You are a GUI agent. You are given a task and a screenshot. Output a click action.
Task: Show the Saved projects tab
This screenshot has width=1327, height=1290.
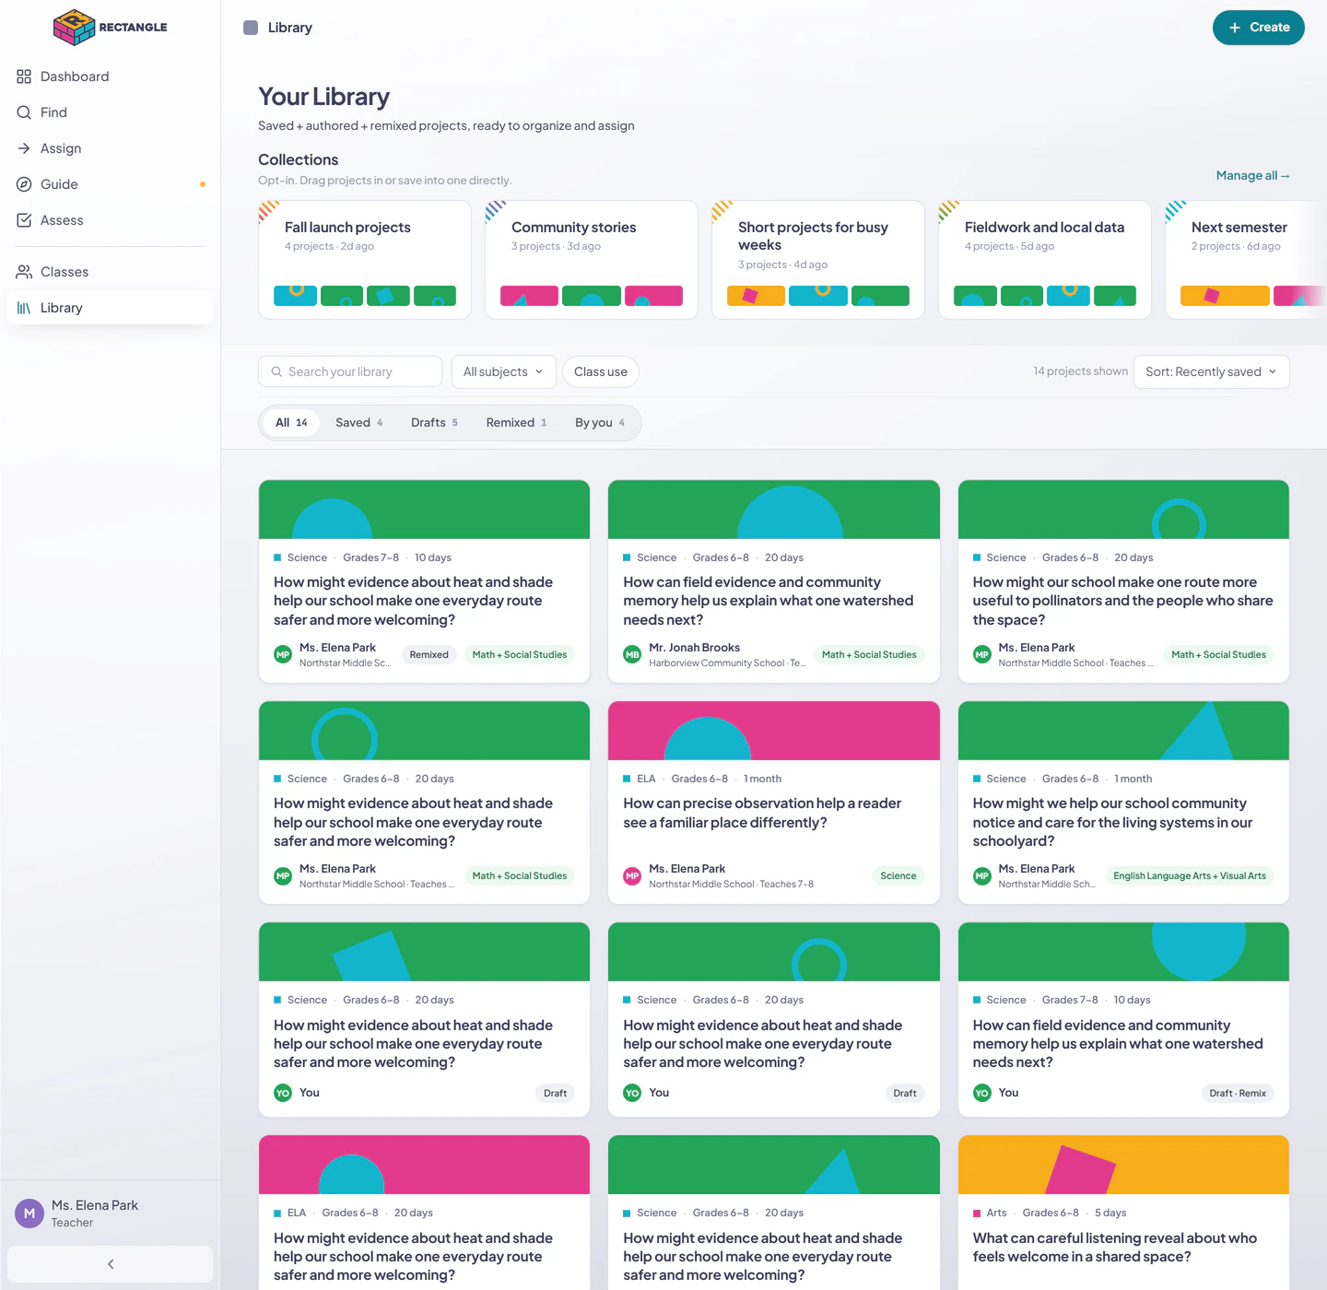(358, 423)
